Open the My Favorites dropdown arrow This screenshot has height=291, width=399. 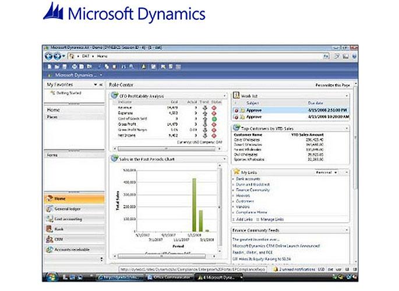click(x=96, y=84)
